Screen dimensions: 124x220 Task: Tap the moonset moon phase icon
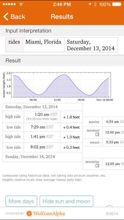(97, 134)
